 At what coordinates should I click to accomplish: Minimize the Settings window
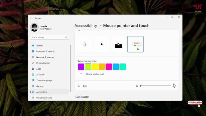[x=166, y=17]
